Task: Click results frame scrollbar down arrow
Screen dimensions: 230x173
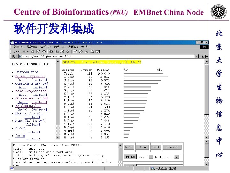Action: point(207,137)
